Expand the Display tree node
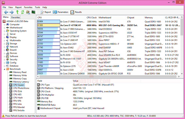 [x=4, y=37]
